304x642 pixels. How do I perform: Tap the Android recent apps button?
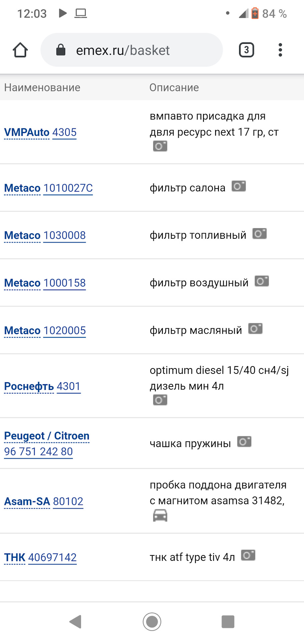[228, 622]
